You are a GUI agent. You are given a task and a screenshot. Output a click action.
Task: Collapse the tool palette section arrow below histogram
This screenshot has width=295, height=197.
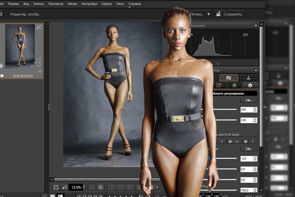(x=256, y=70)
